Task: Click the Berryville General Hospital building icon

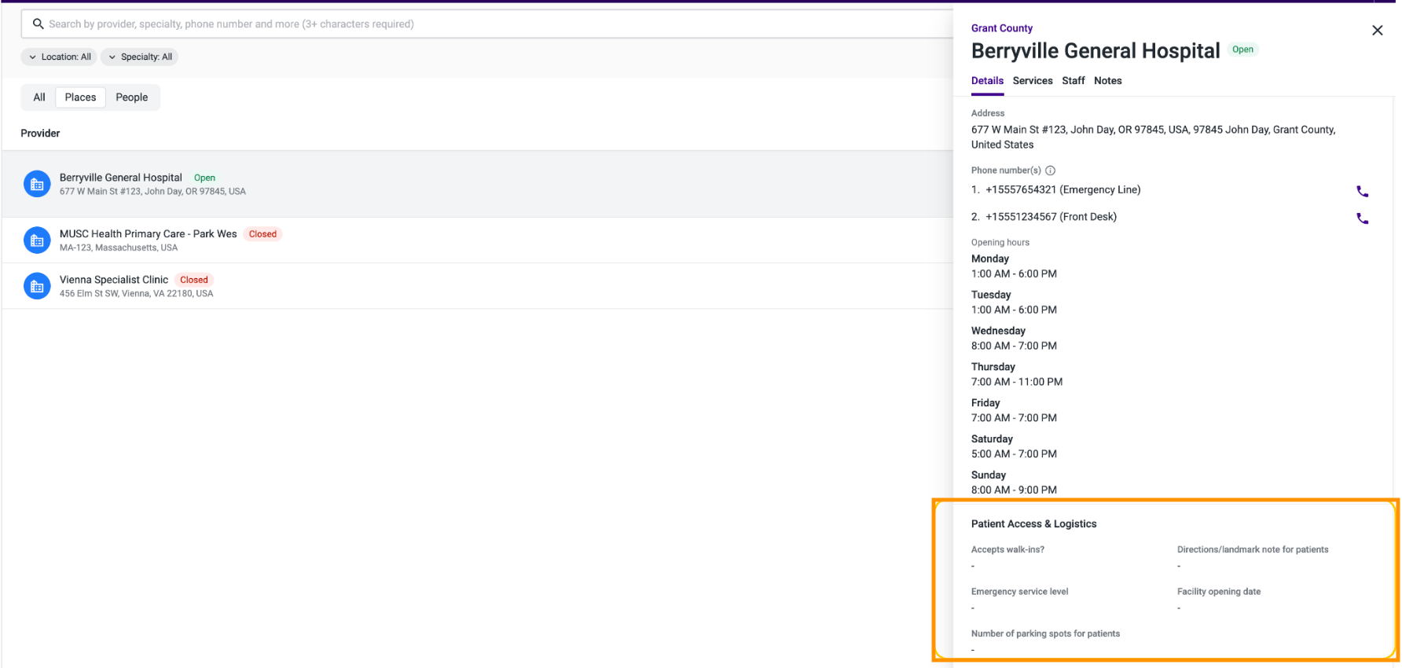Action: 37,184
